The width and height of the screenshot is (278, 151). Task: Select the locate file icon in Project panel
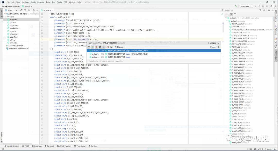[21, 11]
